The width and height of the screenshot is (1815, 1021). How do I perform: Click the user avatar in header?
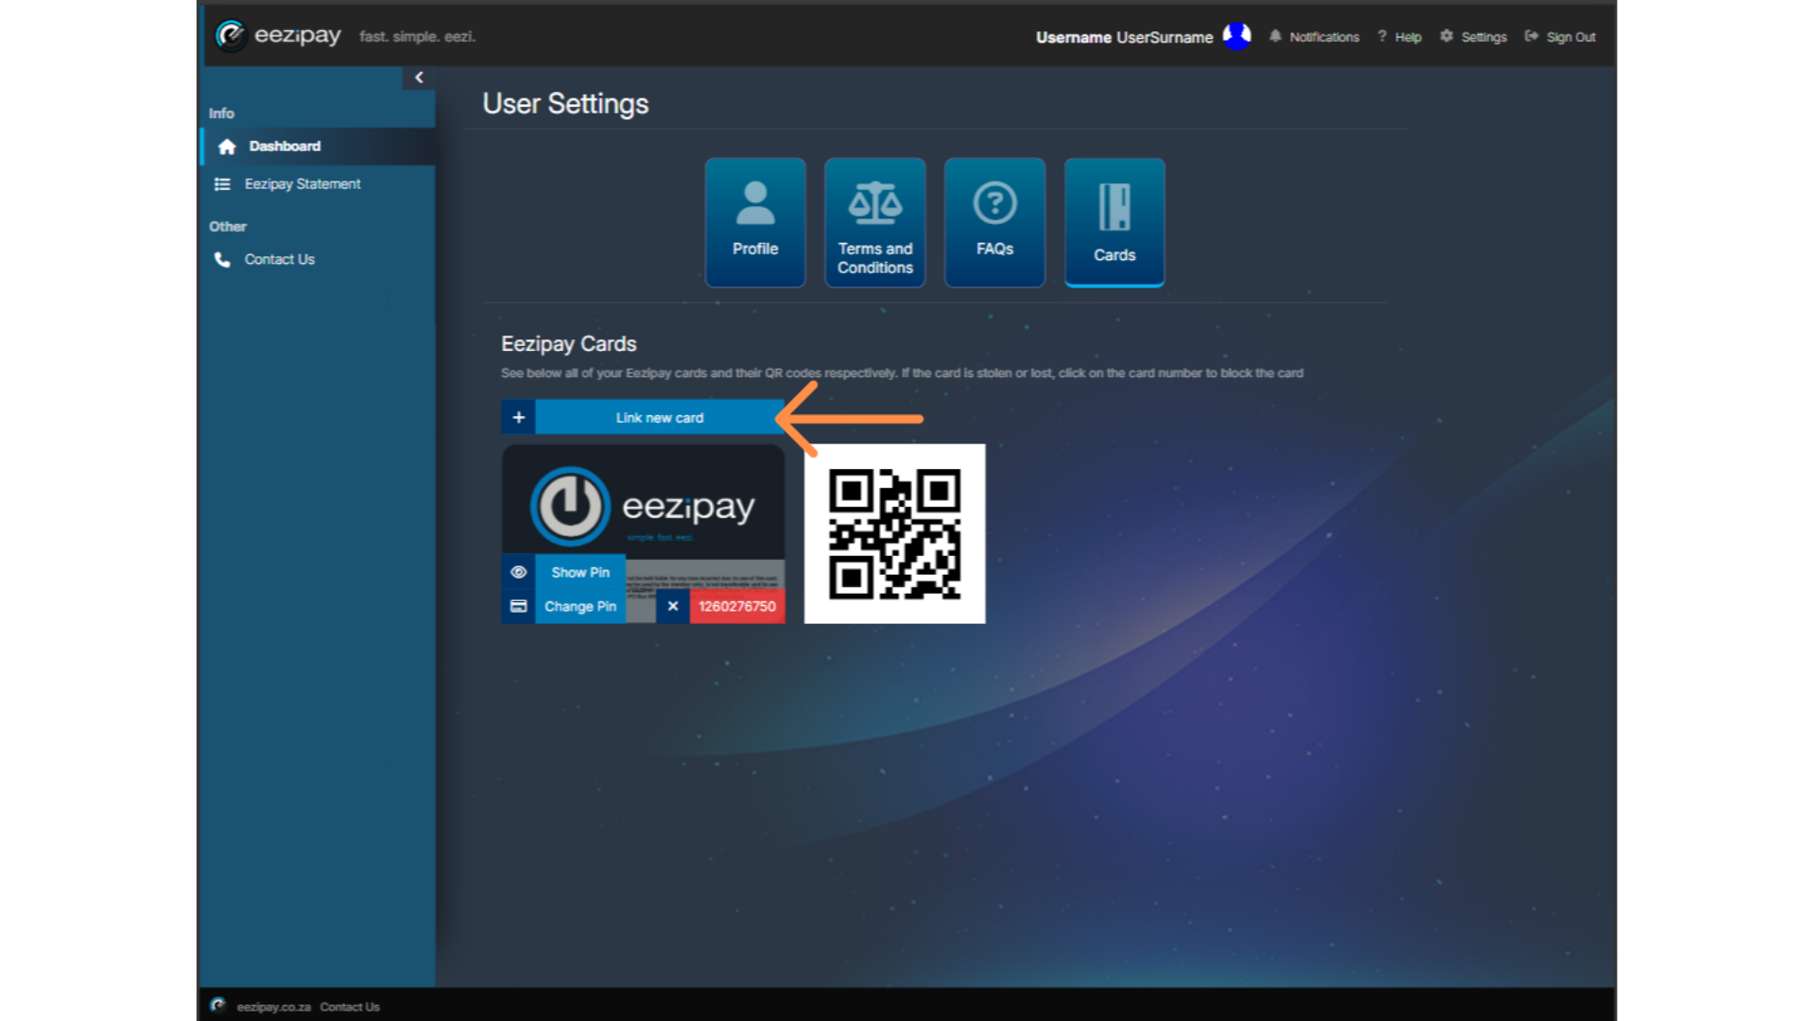click(1236, 36)
